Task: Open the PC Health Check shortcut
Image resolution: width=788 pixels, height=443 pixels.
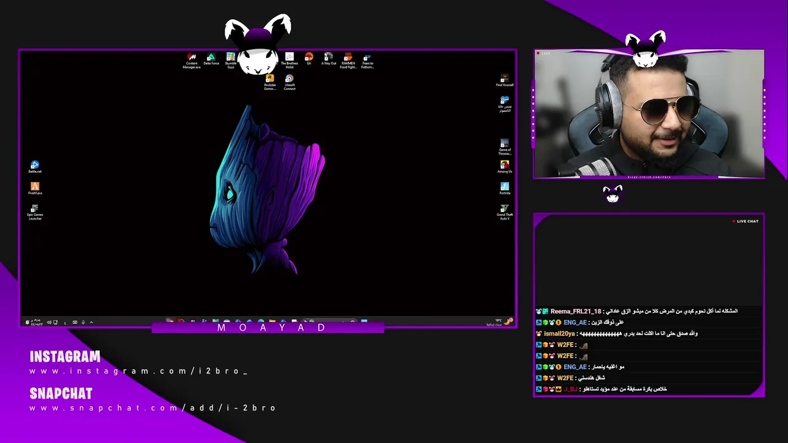Action: 505,104
